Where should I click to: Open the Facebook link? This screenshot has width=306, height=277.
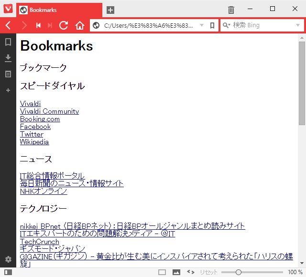(x=35, y=127)
